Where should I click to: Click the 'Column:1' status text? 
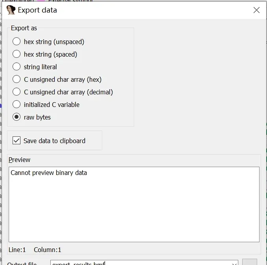tap(47, 250)
